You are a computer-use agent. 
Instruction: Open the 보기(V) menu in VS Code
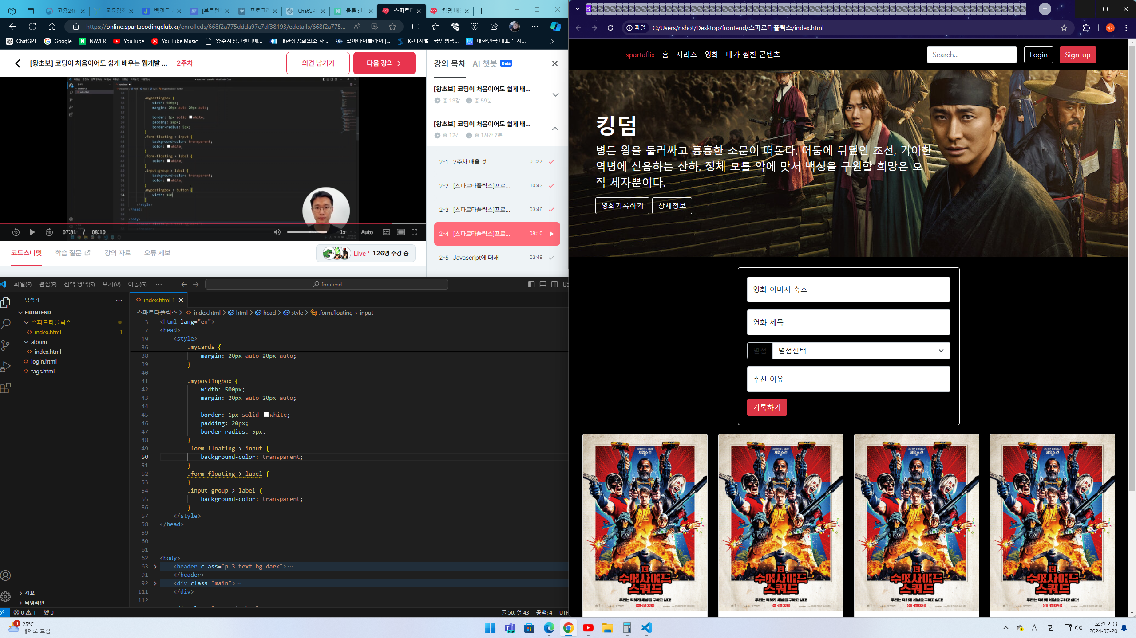click(x=111, y=284)
